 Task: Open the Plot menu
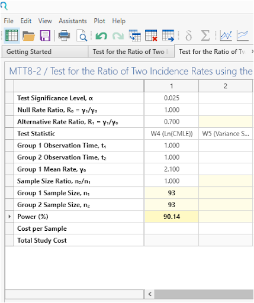click(x=99, y=21)
